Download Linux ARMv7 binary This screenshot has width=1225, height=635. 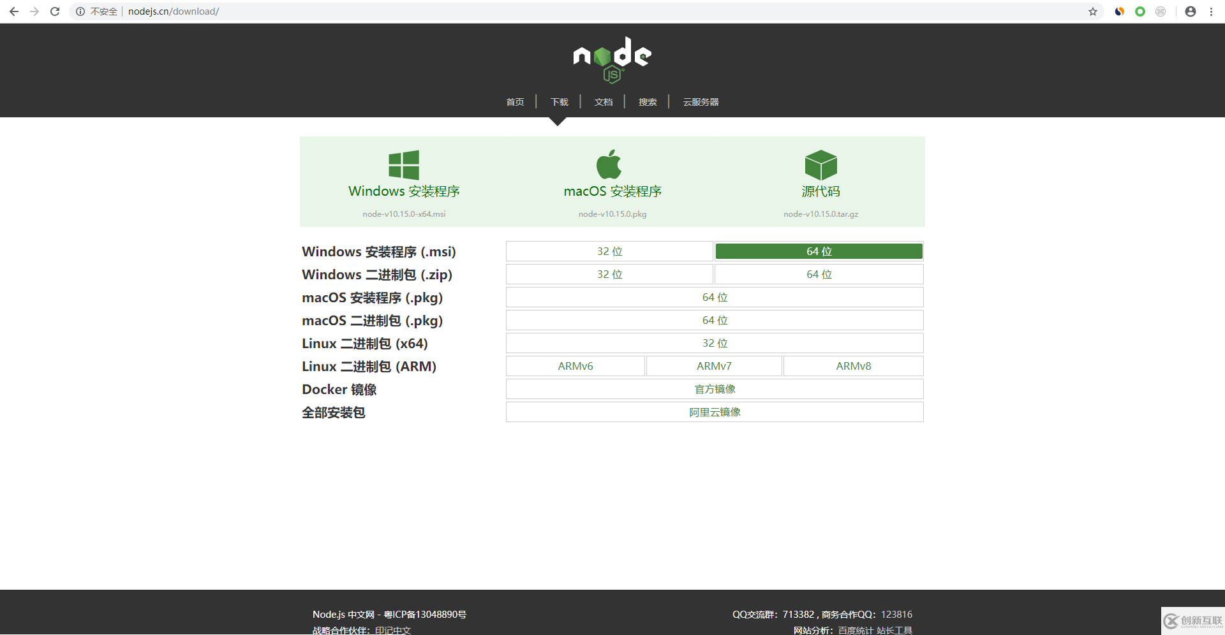tap(714, 366)
